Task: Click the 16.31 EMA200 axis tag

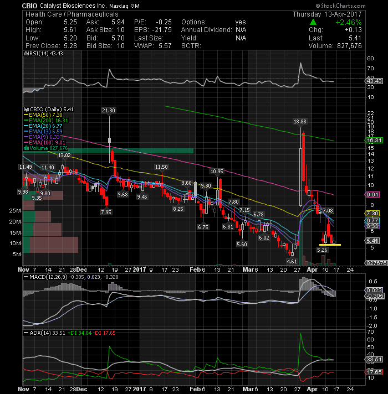Action: (374, 141)
